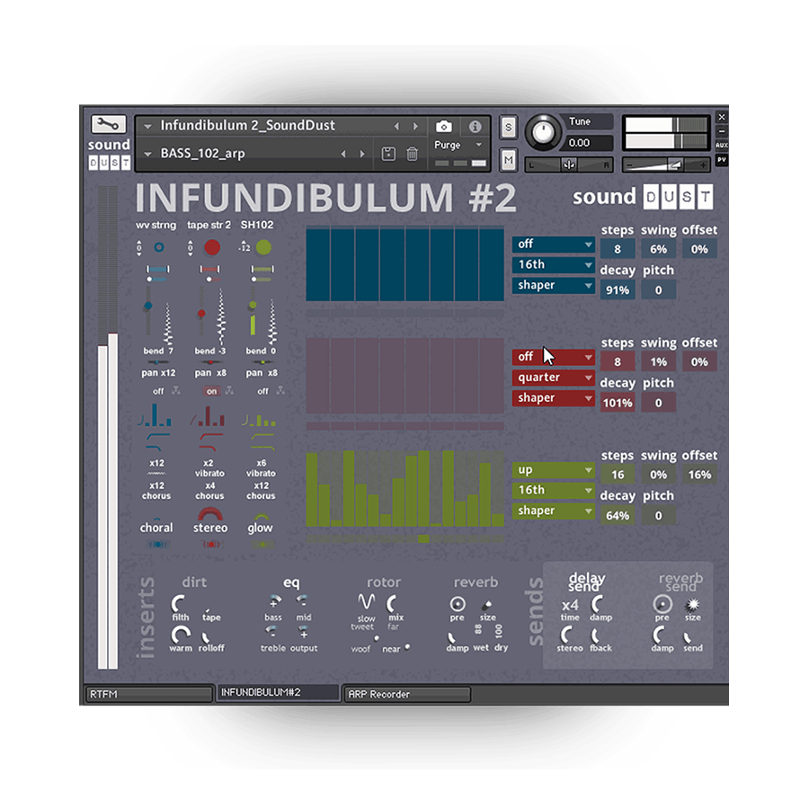This screenshot has width=809, height=809.
Task: Select next snapshot arrow beside BASS_102_arp
Action: pos(362,154)
